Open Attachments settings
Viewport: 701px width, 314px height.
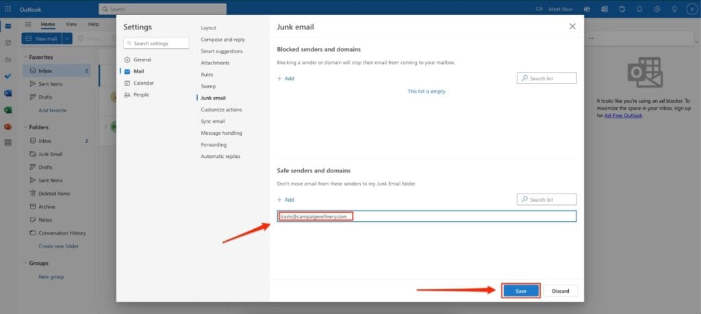tap(215, 63)
